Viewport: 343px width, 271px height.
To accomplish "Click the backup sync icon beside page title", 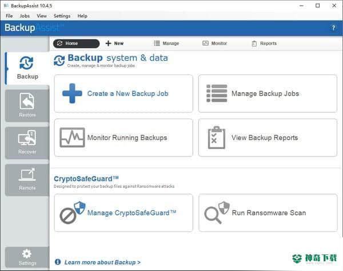I will pos(59,61).
